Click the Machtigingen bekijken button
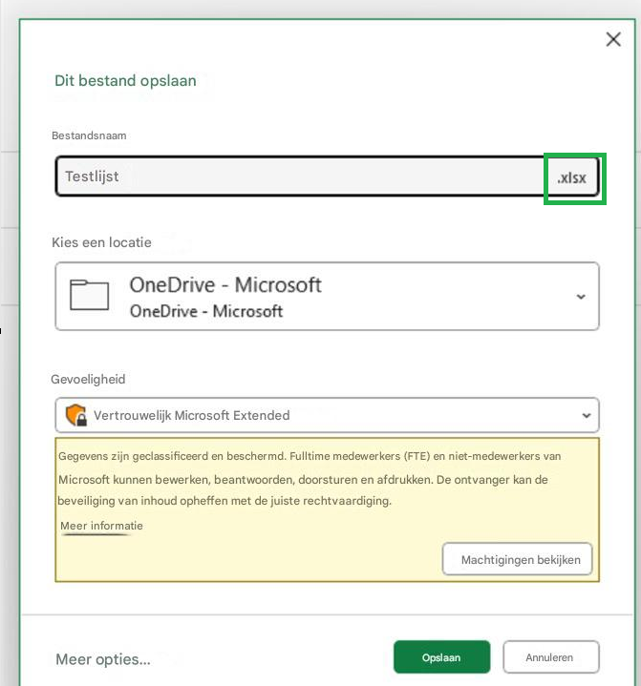641x686 pixels. pos(518,559)
